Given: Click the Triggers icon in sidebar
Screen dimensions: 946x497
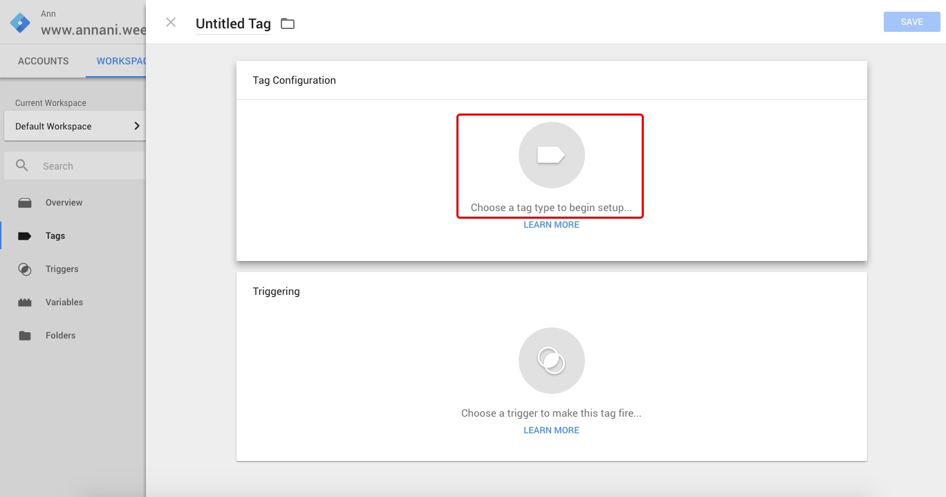Looking at the screenshot, I should pos(25,269).
